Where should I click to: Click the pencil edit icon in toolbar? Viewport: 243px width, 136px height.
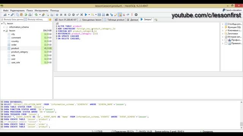(115, 15)
